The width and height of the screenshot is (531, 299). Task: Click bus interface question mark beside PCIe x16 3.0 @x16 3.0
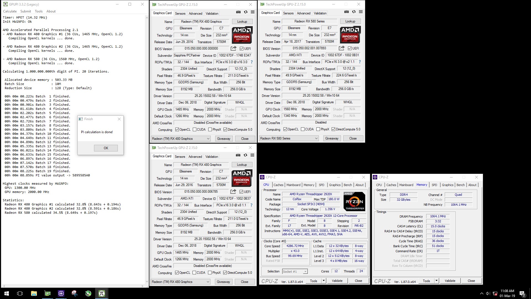251,62
